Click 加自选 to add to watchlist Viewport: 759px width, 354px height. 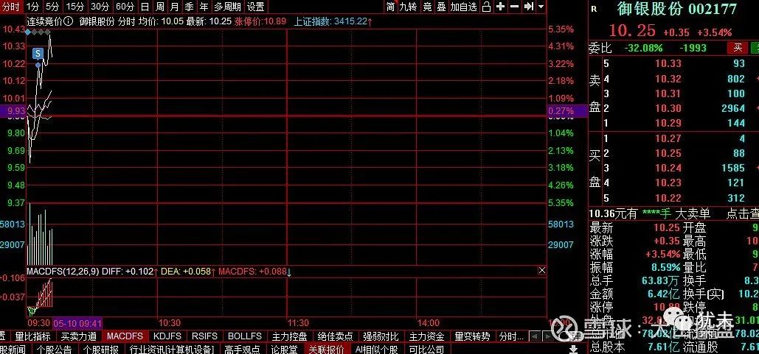pos(464,7)
